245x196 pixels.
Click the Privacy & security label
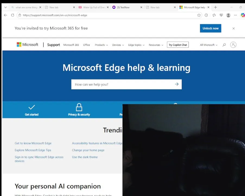click(x=79, y=114)
